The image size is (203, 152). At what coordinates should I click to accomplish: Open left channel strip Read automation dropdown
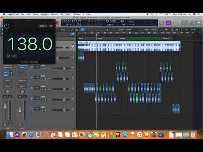(x=8, y=87)
